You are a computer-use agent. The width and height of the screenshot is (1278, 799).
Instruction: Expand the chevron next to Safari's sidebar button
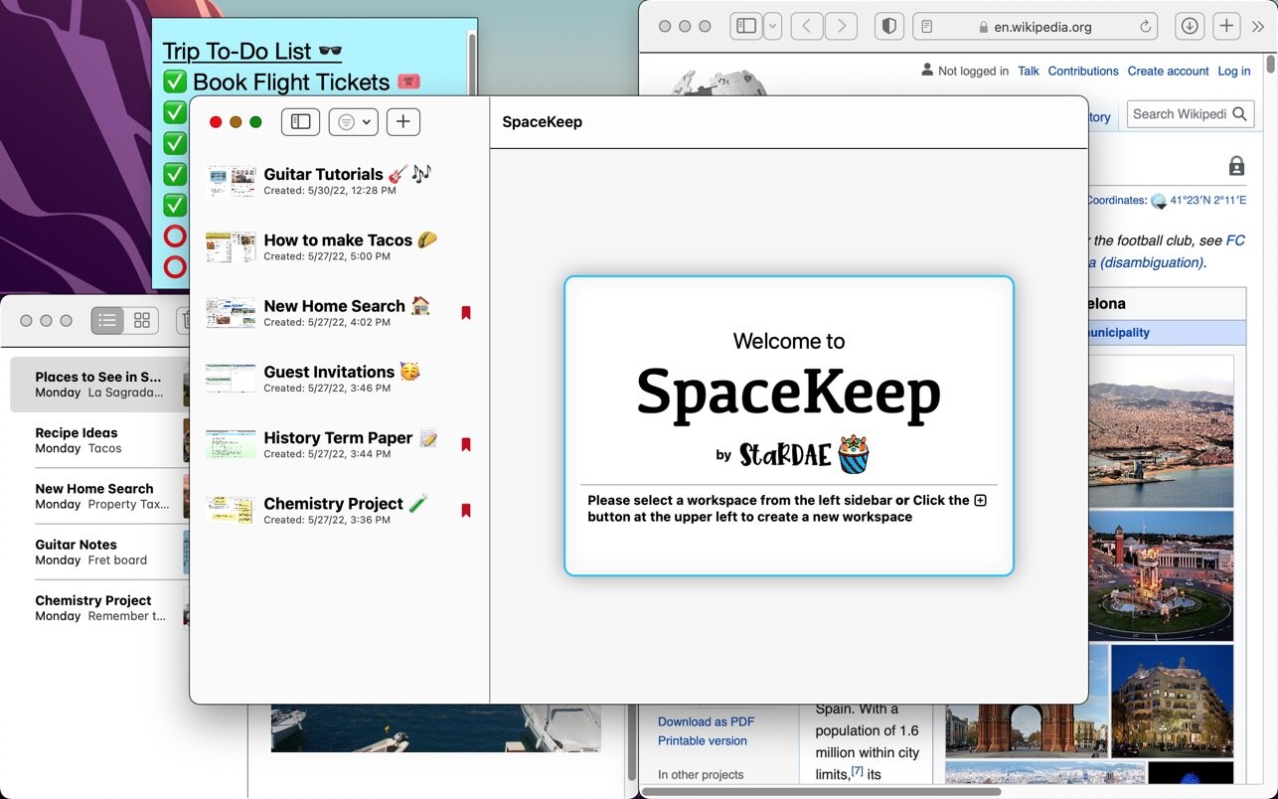(x=772, y=27)
